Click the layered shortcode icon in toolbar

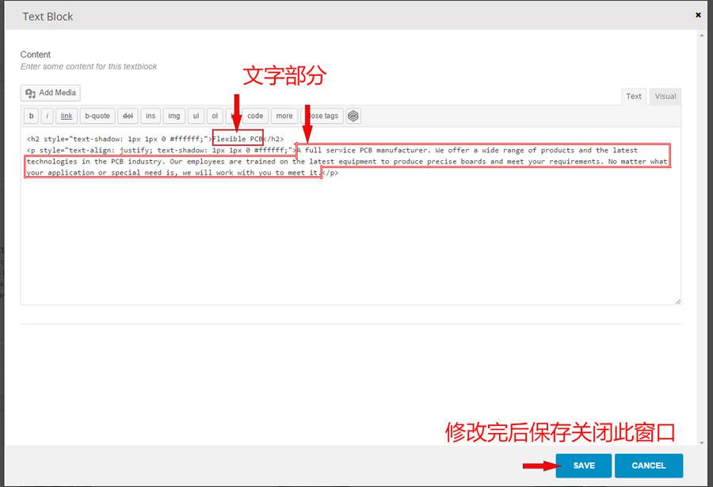[353, 116]
